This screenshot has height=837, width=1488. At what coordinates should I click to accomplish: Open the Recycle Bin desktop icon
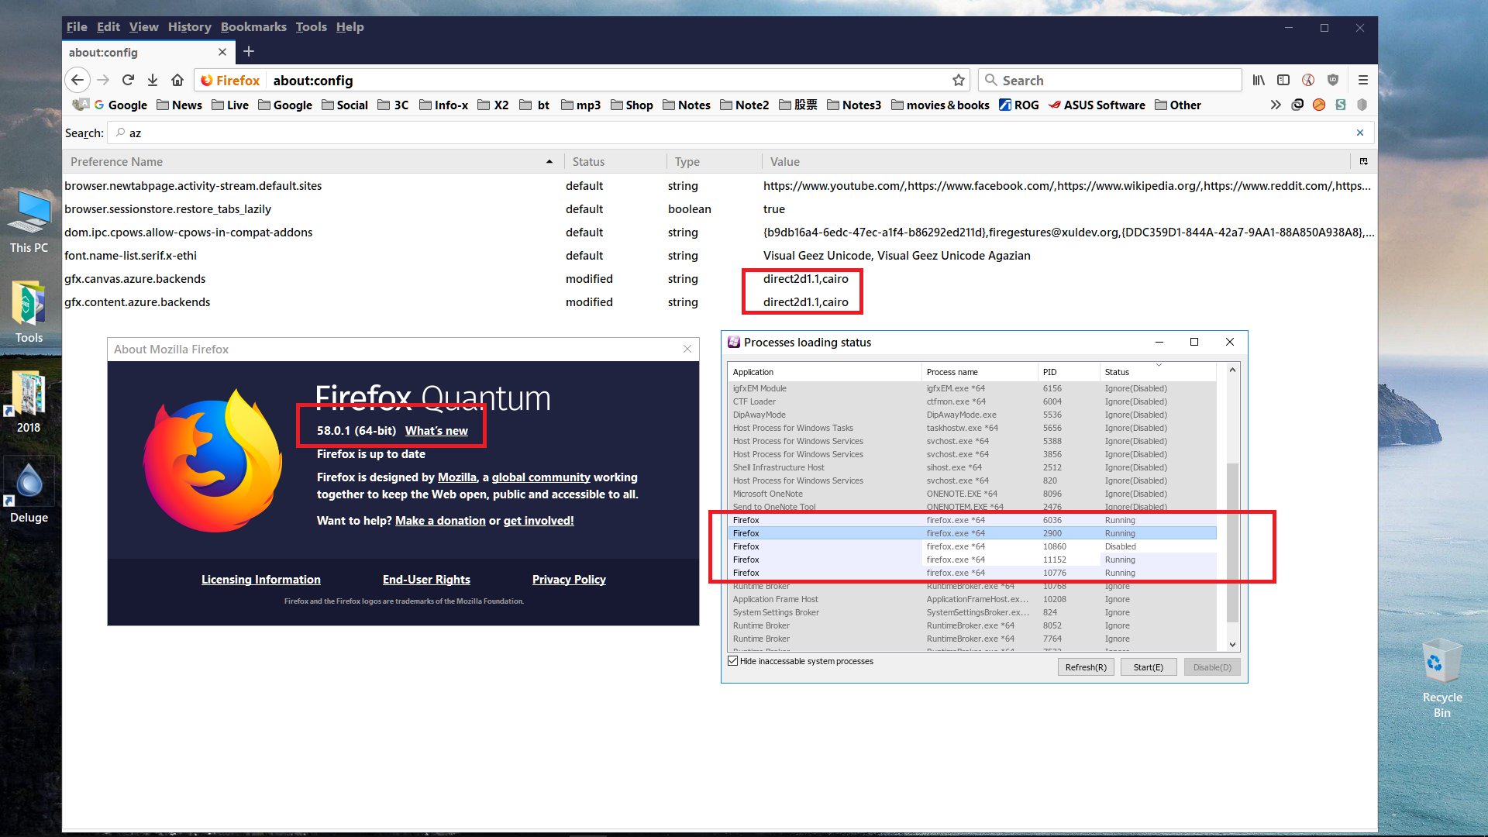coord(1442,678)
